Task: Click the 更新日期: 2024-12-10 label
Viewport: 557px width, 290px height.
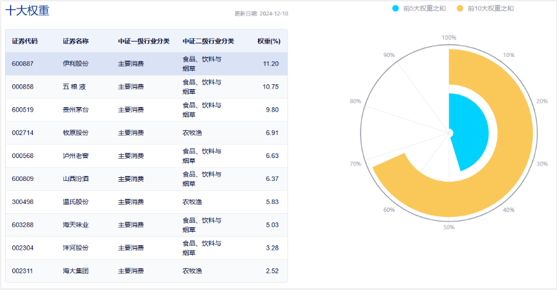Action: point(261,14)
